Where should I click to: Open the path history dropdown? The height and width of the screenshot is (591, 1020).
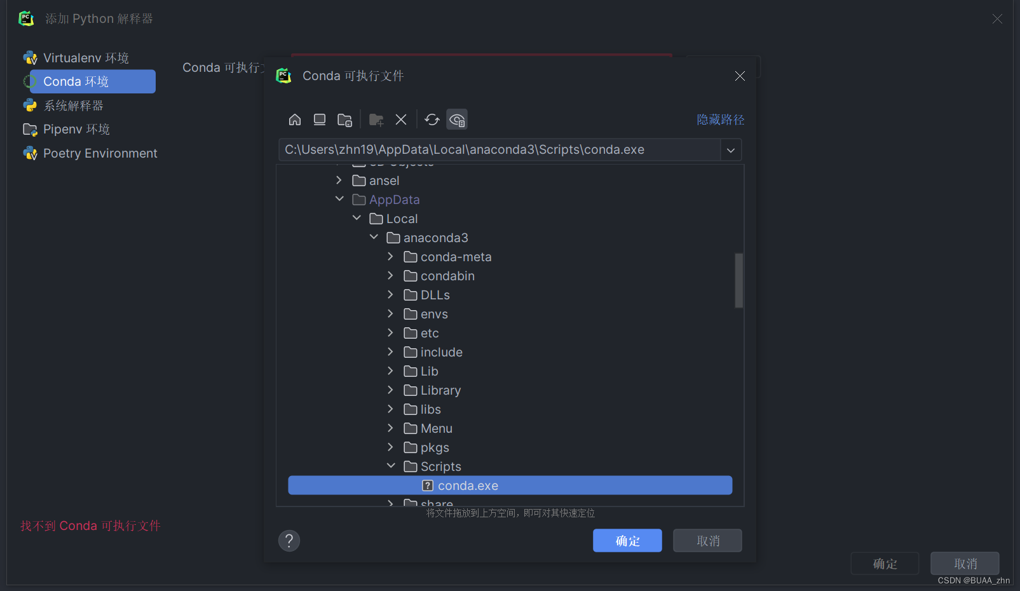click(x=731, y=150)
